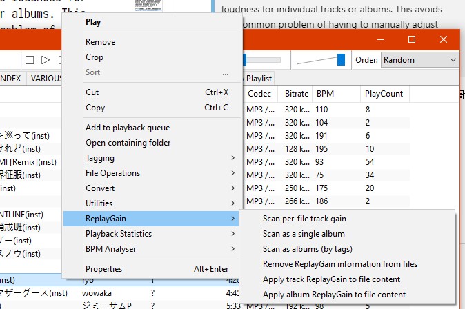The width and height of the screenshot is (465, 309).
Task: Select the 128 k bitrate track row
Action: point(327,148)
